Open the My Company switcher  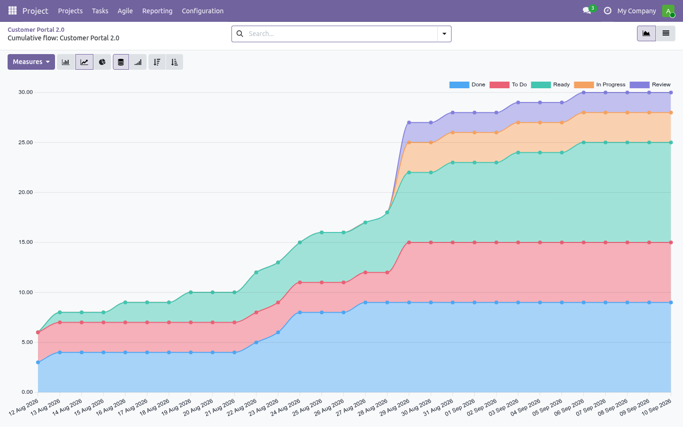tap(637, 10)
